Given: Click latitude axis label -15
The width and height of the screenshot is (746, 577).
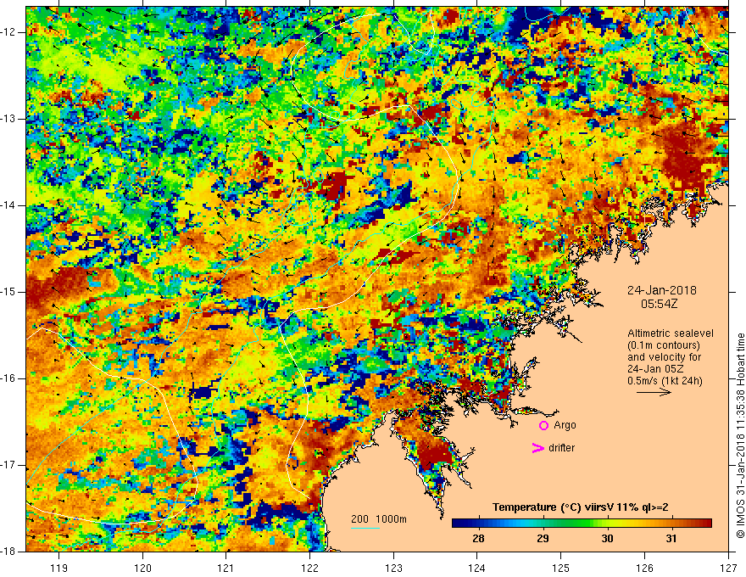Looking at the screenshot, I should click(x=9, y=292).
